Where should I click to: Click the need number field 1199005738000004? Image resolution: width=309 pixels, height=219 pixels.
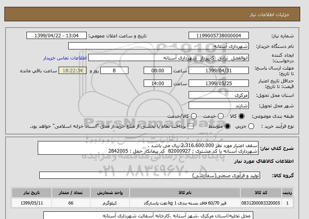click(x=219, y=35)
